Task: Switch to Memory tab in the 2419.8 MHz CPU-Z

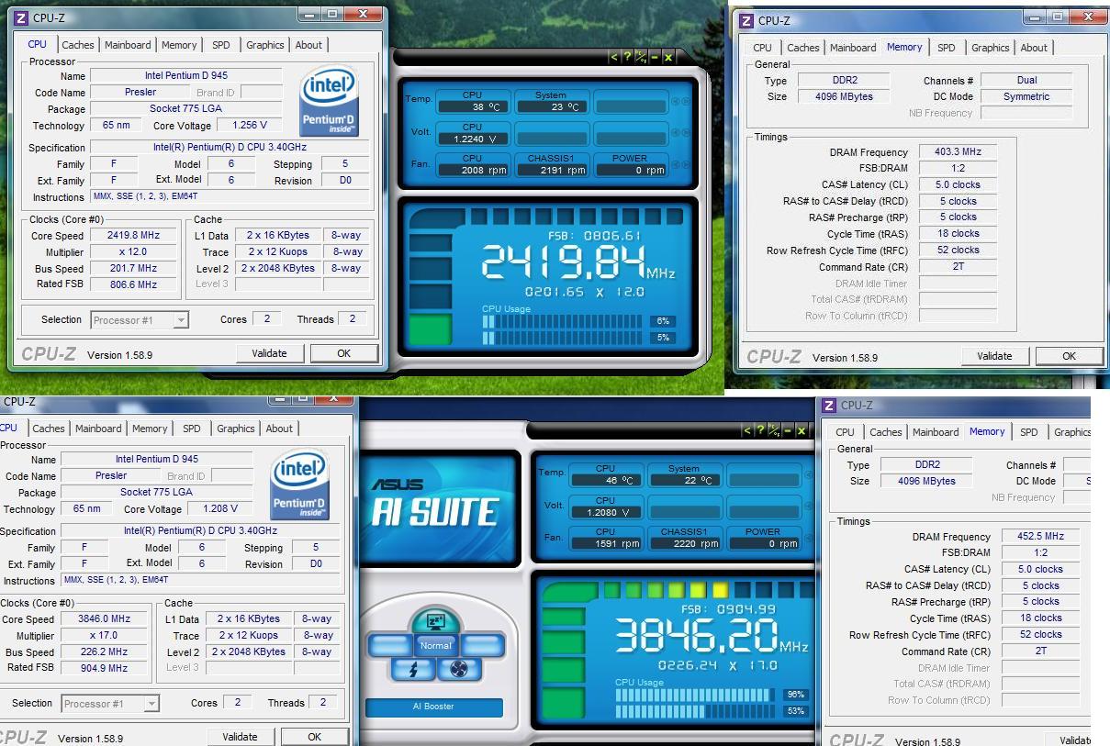Action: tap(179, 45)
